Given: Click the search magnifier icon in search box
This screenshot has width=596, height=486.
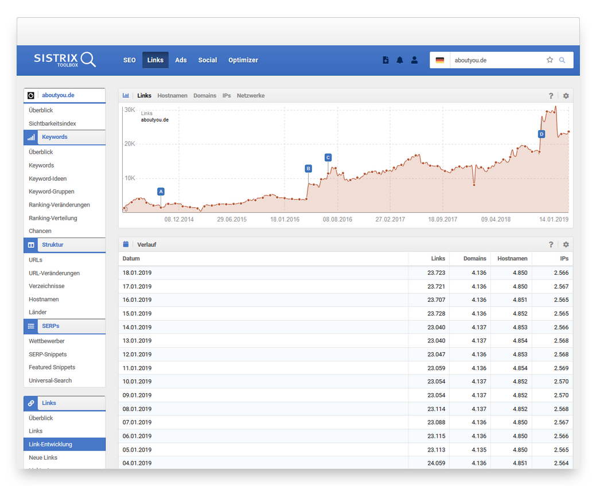Looking at the screenshot, I should click(562, 60).
